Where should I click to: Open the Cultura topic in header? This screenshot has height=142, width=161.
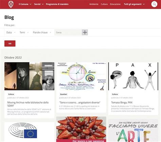(x=104, y=4)
